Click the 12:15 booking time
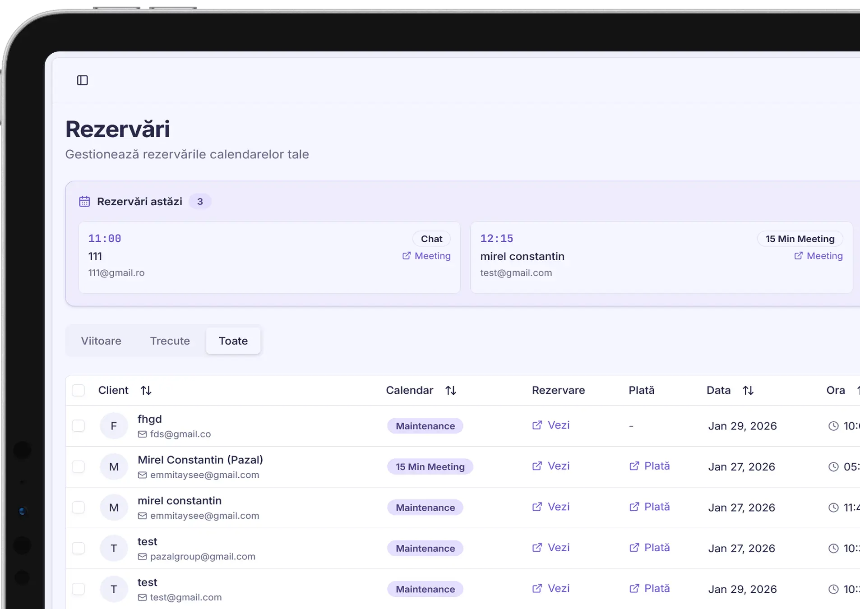This screenshot has height=609, width=860. [x=497, y=238]
